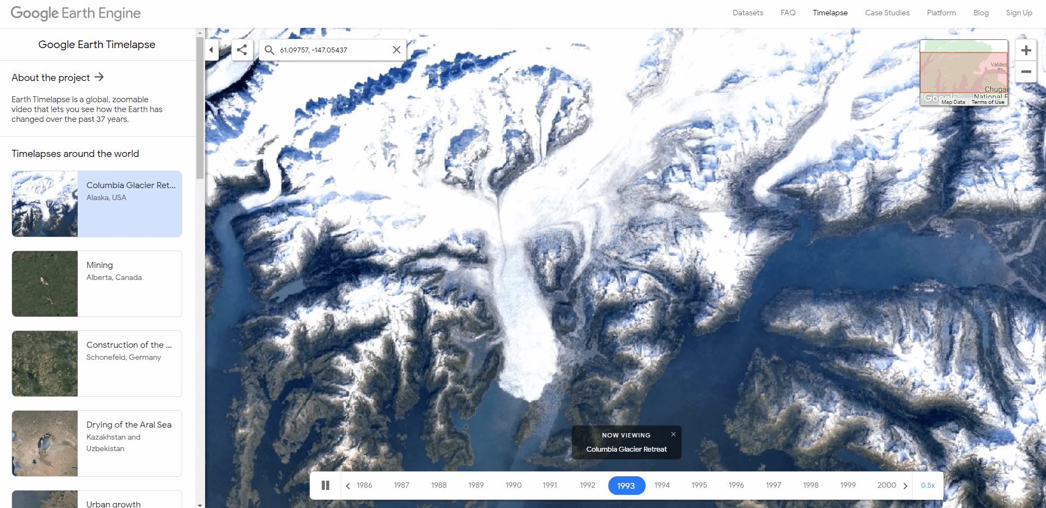The image size is (1046, 508).
Task: Open the Case Studies page
Action: pos(887,13)
